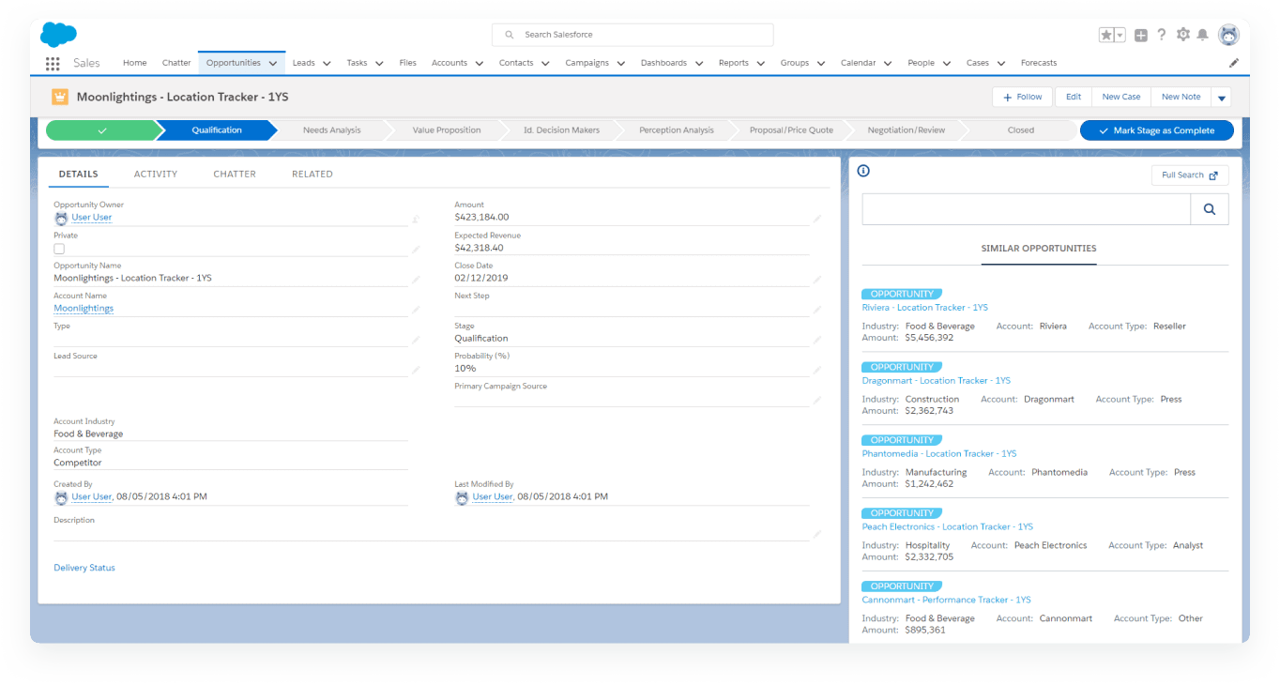Edit the Probability field pencil icon
Viewport: 1280px width, 685px height.
tap(816, 370)
